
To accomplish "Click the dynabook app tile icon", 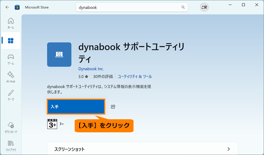I will [x=59, y=54].
